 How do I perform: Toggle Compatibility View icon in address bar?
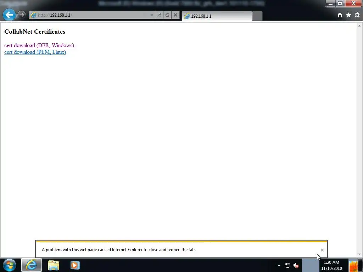159,15
